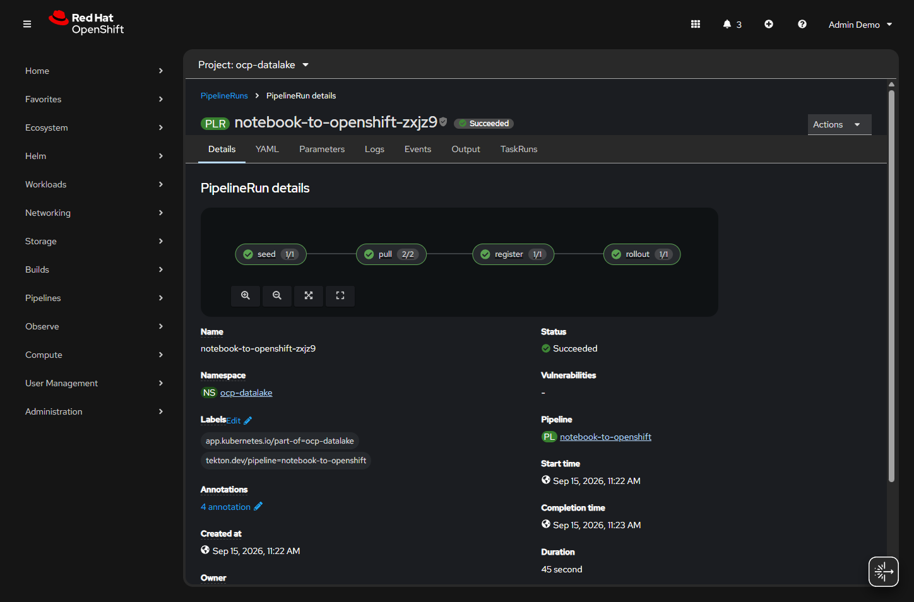Zoom in on the pipeline graph

click(x=246, y=295)
